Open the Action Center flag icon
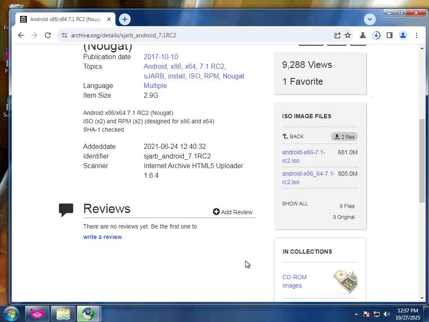Viewport: 429px width, 322px height. tap(367, 314)
